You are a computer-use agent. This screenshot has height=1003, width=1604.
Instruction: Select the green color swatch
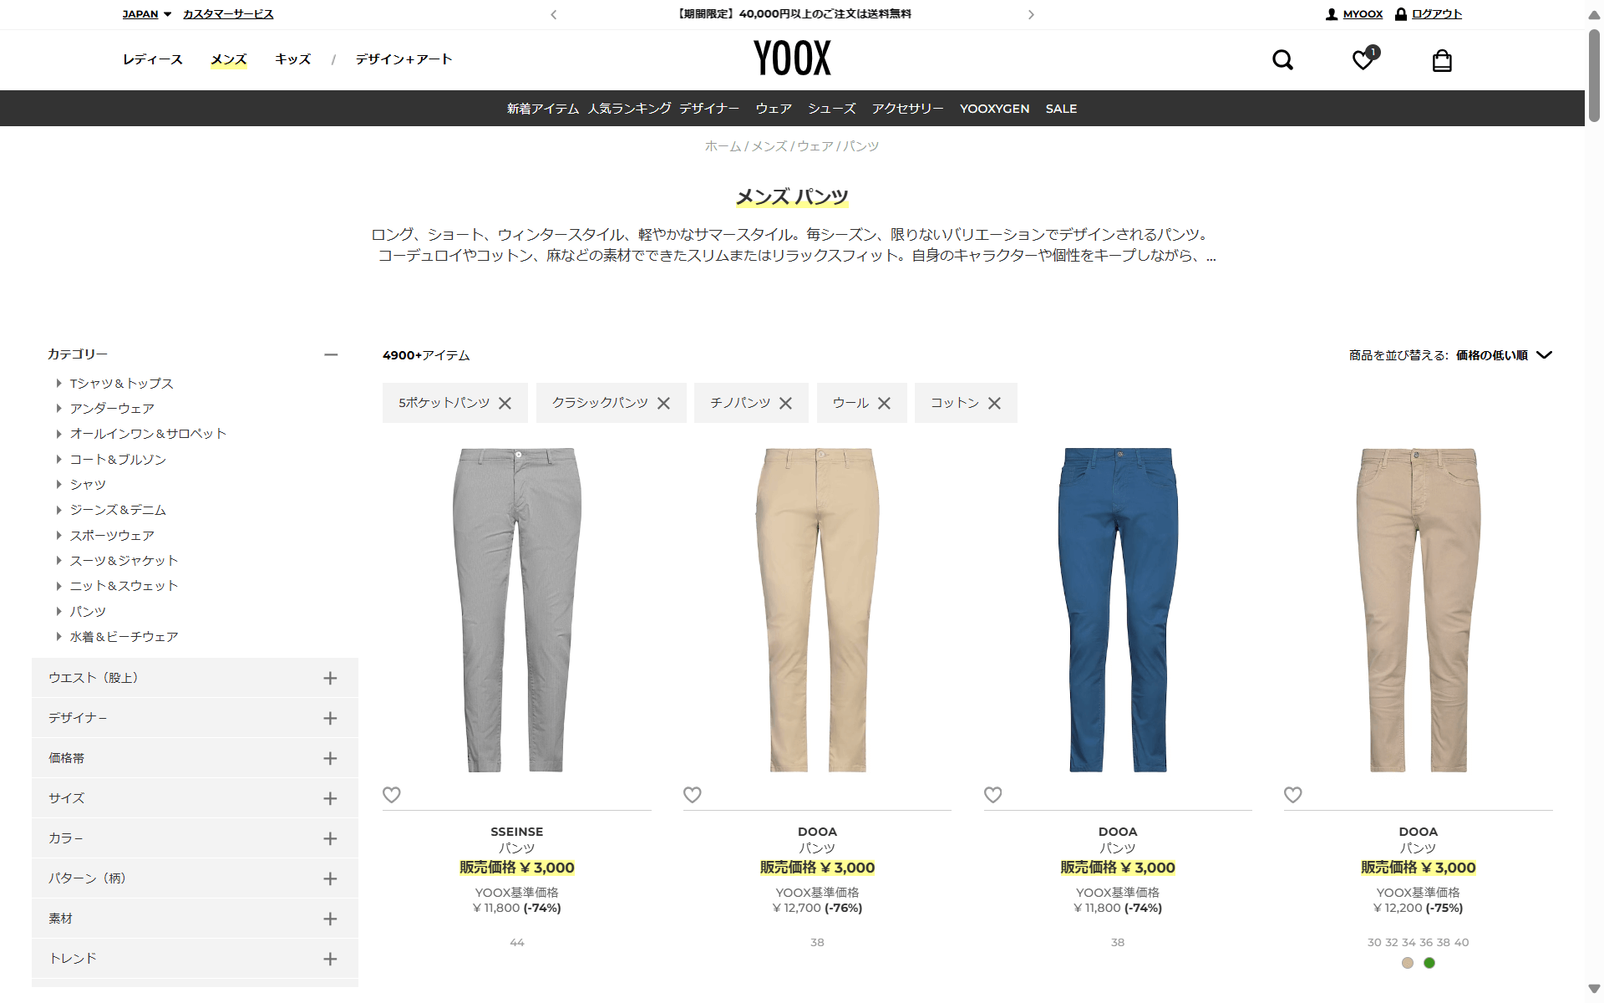(x=1429, y=963)
